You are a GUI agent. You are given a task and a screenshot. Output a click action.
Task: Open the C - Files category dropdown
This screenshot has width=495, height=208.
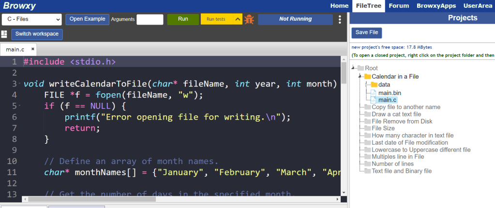click(32, 19)
